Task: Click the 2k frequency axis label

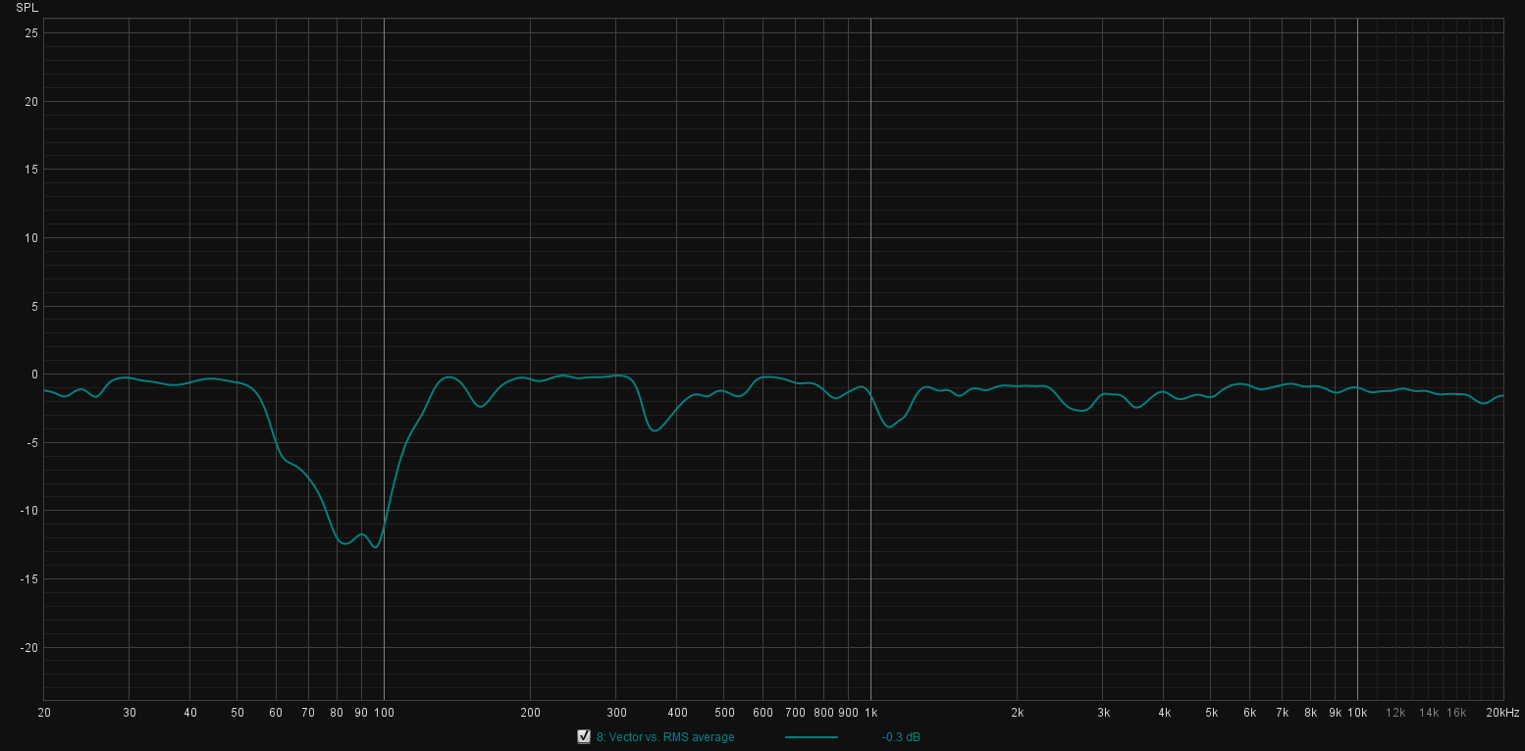Action: pyautogui.click(x=1018, y=713)
